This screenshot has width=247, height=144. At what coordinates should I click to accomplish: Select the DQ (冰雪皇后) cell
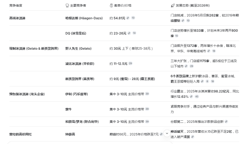pos(76,33)
